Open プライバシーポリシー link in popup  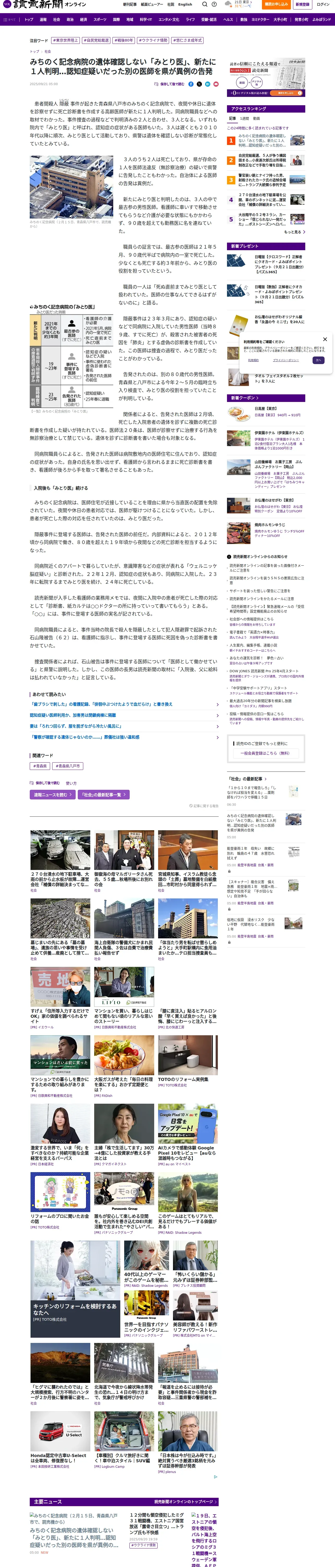(x=285, y=360)
